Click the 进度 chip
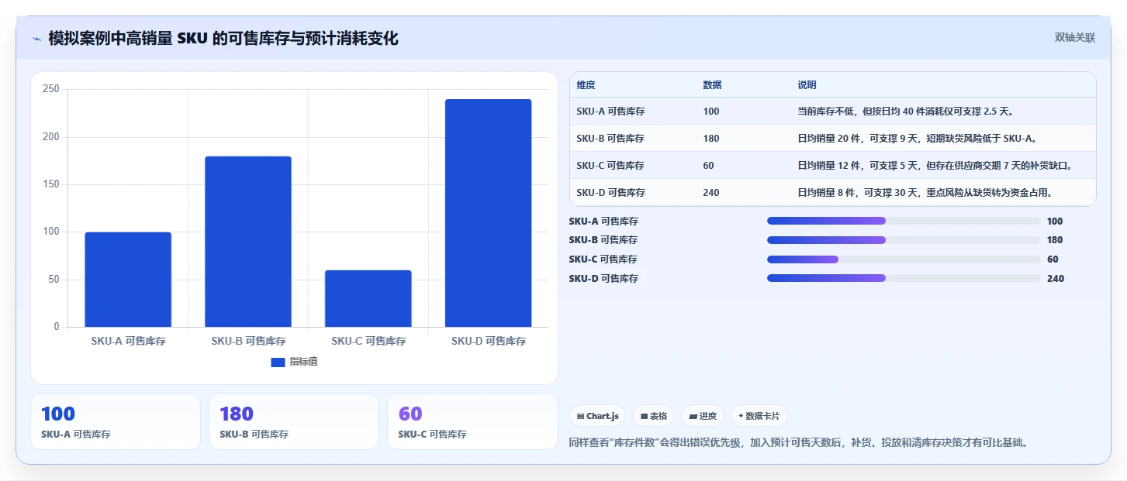Viewport: 1127px width, 481px height. coord(703,416)
